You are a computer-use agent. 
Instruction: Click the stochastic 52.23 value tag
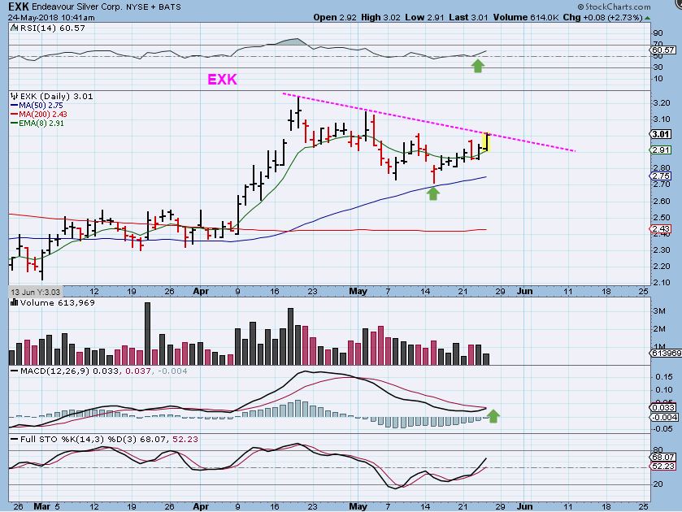663,466
